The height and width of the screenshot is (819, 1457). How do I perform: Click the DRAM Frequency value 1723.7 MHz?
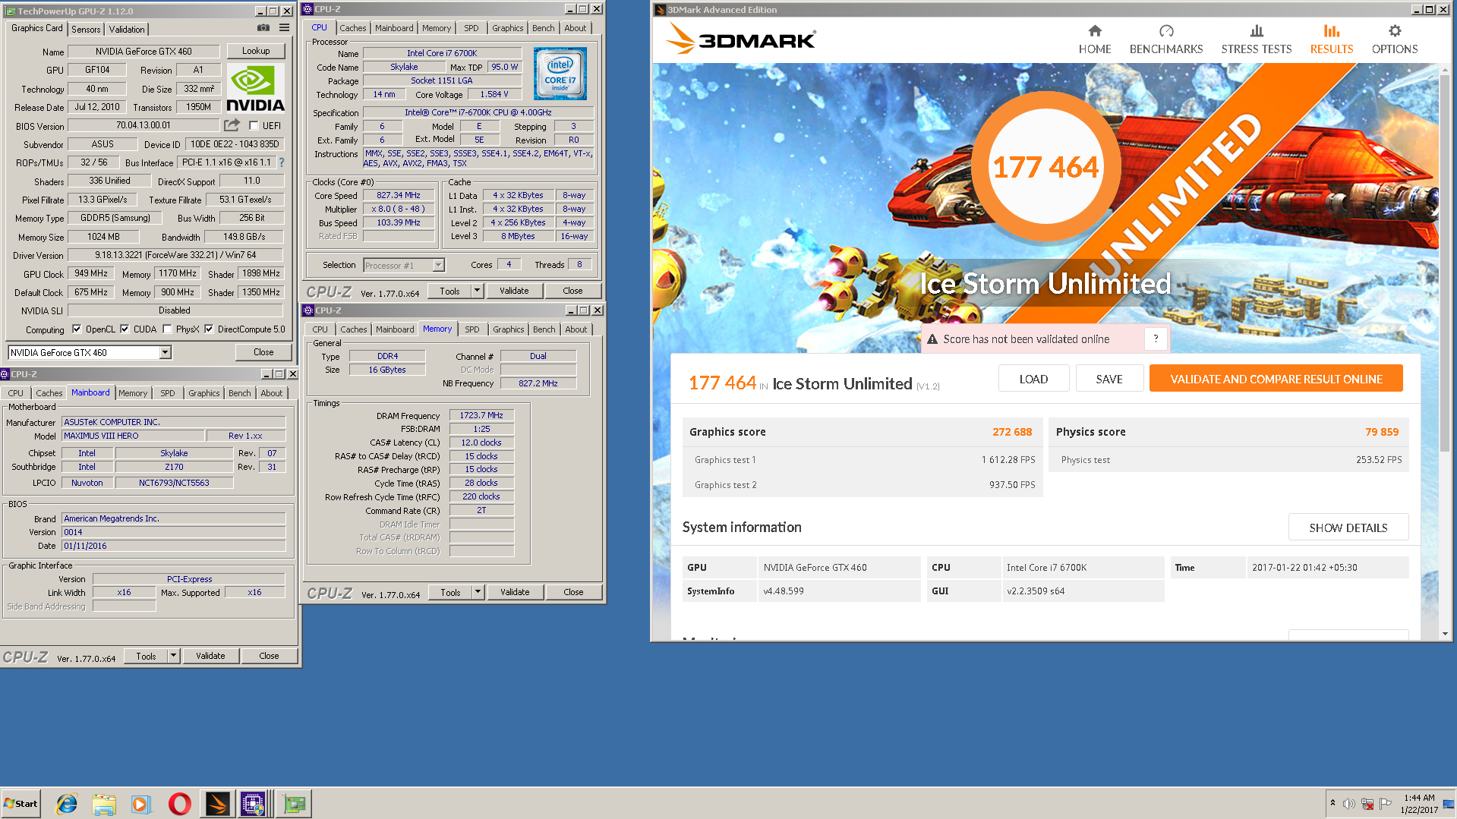481,415
